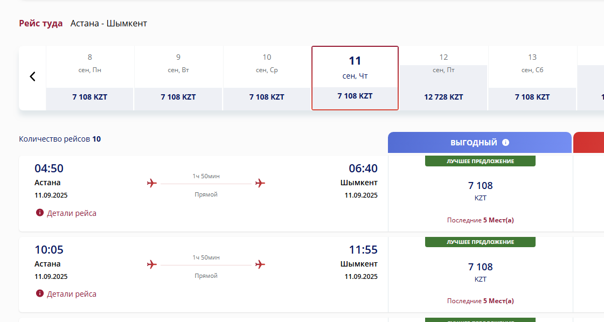Click the previous dates left arrow
The width and height of the screenshot is (604, 322).
click(x=32, y=76)
